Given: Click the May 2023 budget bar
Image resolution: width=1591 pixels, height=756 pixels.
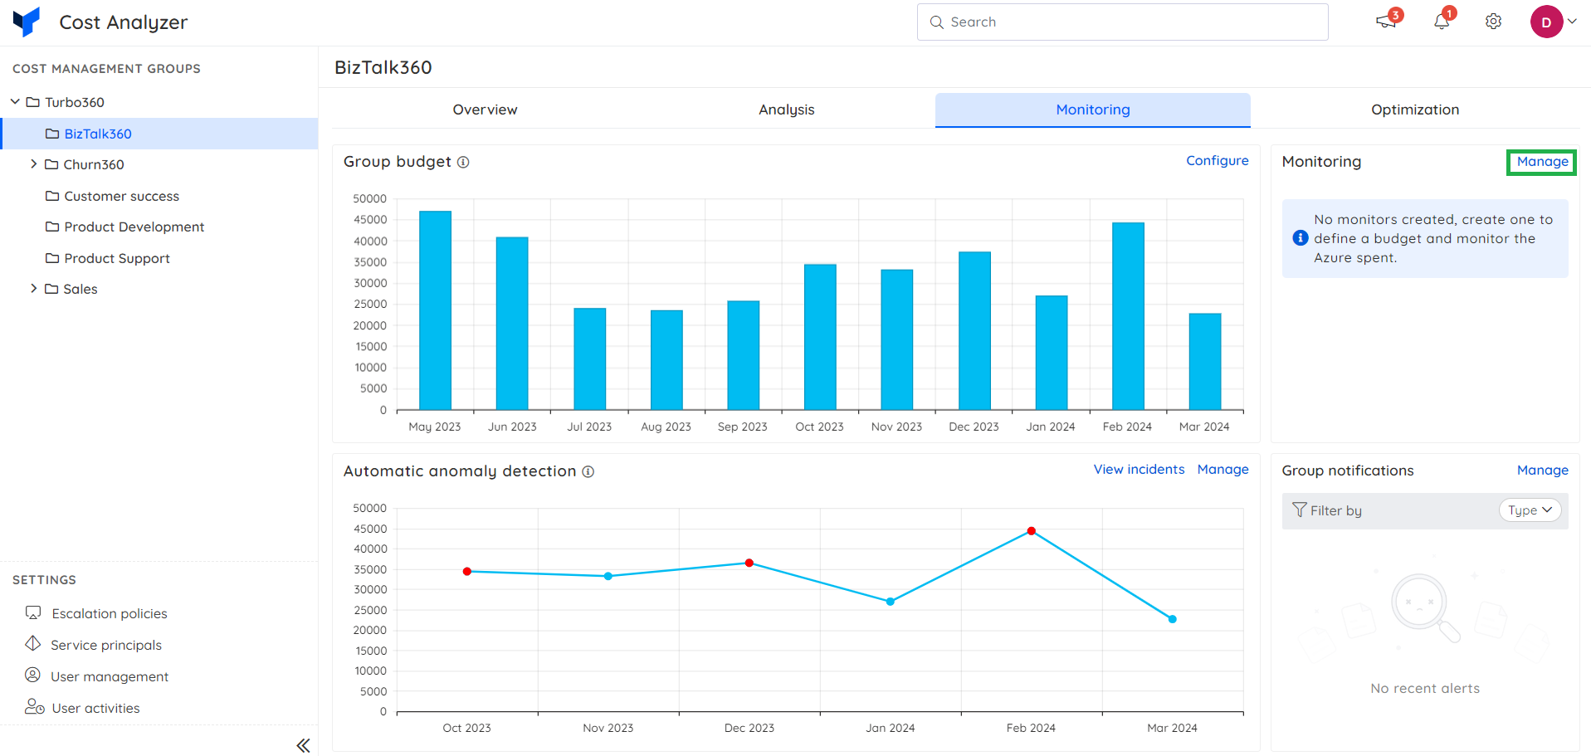Looking at the screenshot, I should (435, 310).
